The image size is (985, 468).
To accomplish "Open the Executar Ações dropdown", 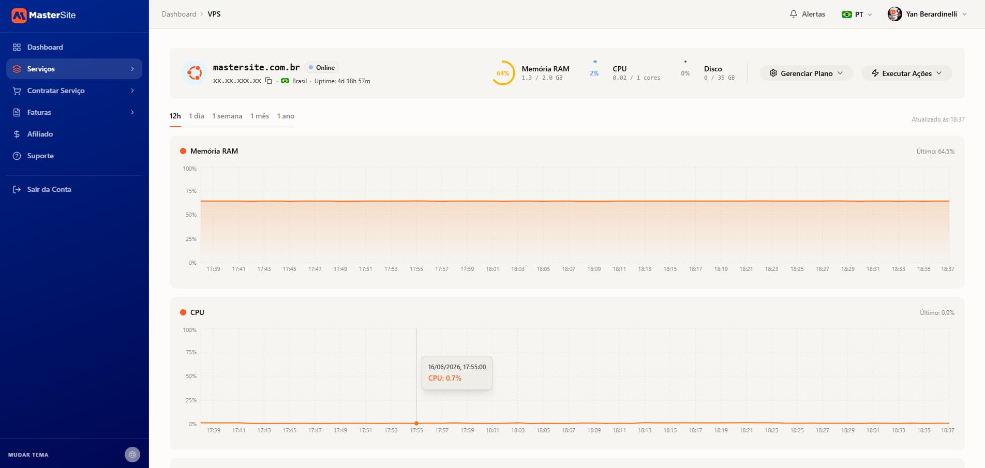I will click(907, 73).
